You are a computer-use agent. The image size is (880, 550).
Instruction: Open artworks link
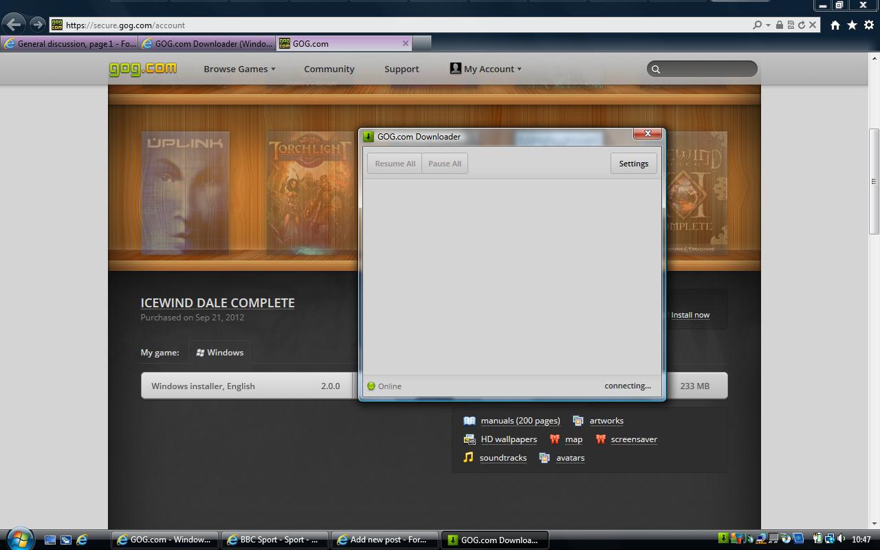(606, 421)
